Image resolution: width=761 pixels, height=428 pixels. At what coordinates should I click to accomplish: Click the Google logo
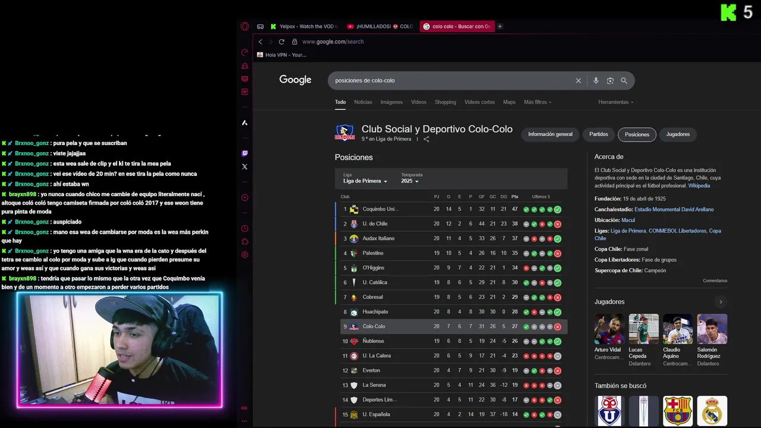[295, 80]
